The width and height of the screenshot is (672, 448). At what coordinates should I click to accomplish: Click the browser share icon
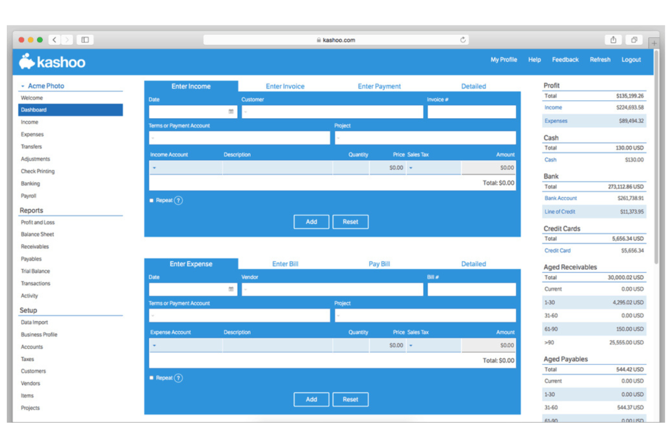coord(613,39)
